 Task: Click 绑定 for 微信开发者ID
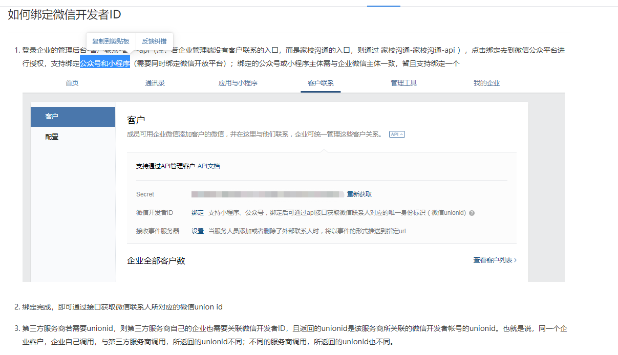(x=198, y=213)
